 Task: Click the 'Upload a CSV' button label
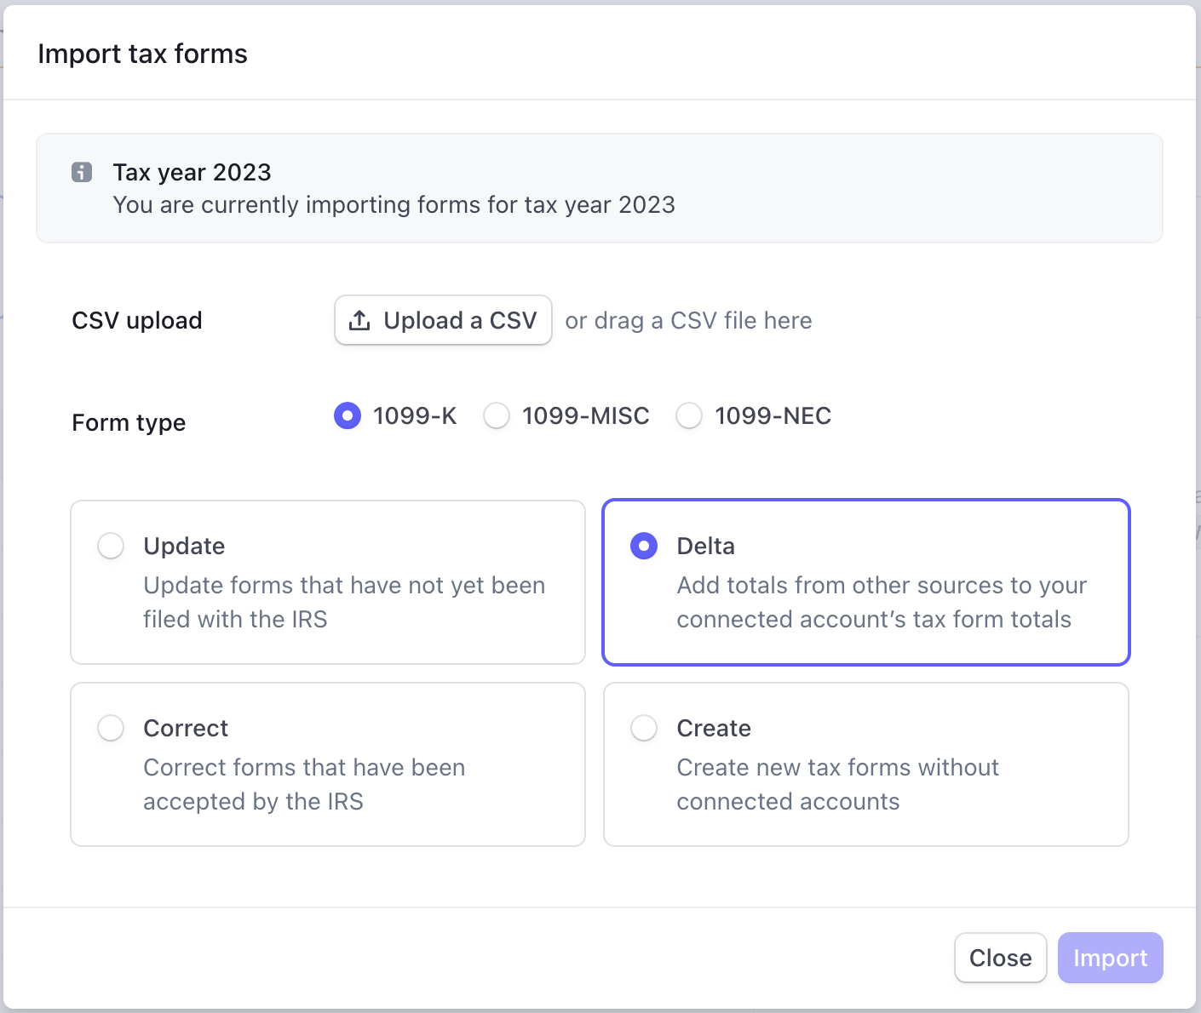(x=460, y=320)
